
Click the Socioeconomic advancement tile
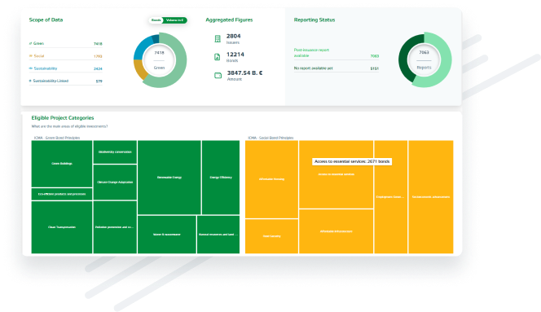click(430, 196)
